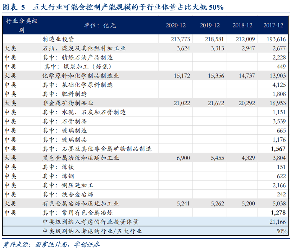
Task: Select the total value 21,166
Action: [x=278, y=222]
